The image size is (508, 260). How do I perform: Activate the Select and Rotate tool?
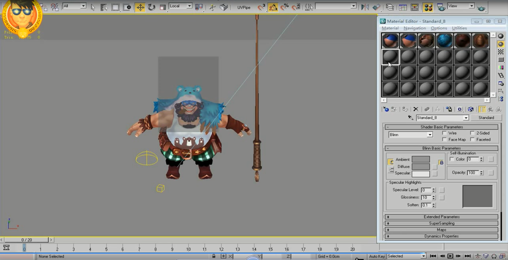152,7
